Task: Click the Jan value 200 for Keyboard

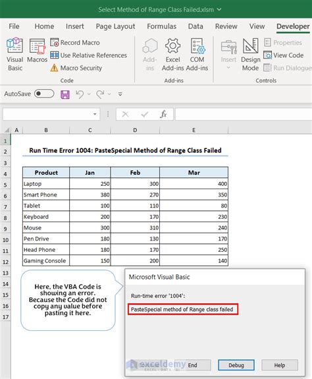Action: tap(90, 217)
